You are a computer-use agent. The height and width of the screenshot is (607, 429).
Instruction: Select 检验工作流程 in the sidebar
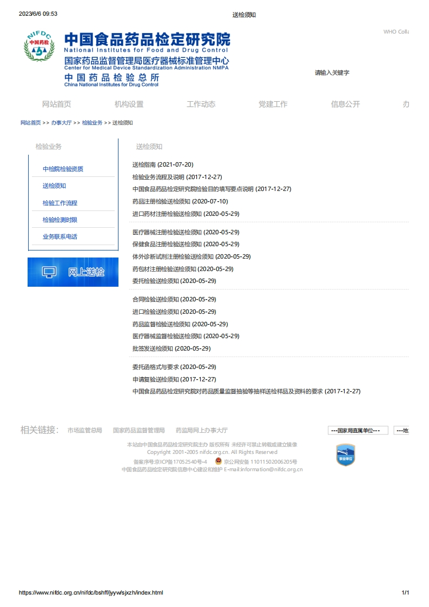pos(60,203)
